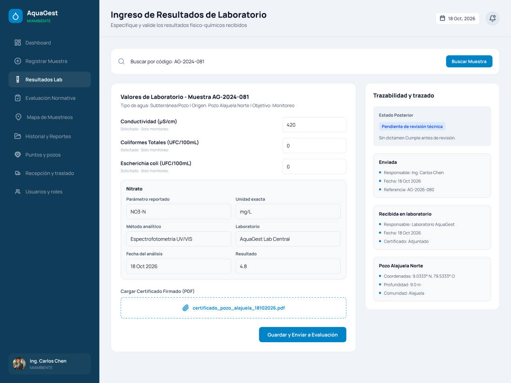This screenshot has width=511, height=383.
Task: Click the Historial y Reportes folder icon
Action: pos(18,136)
